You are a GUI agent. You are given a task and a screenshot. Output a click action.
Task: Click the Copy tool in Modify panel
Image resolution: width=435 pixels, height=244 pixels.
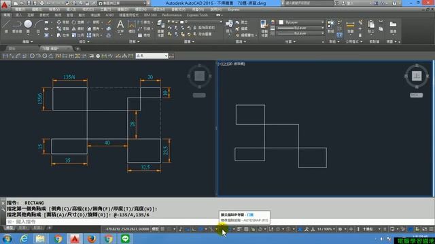pos(63,28)
